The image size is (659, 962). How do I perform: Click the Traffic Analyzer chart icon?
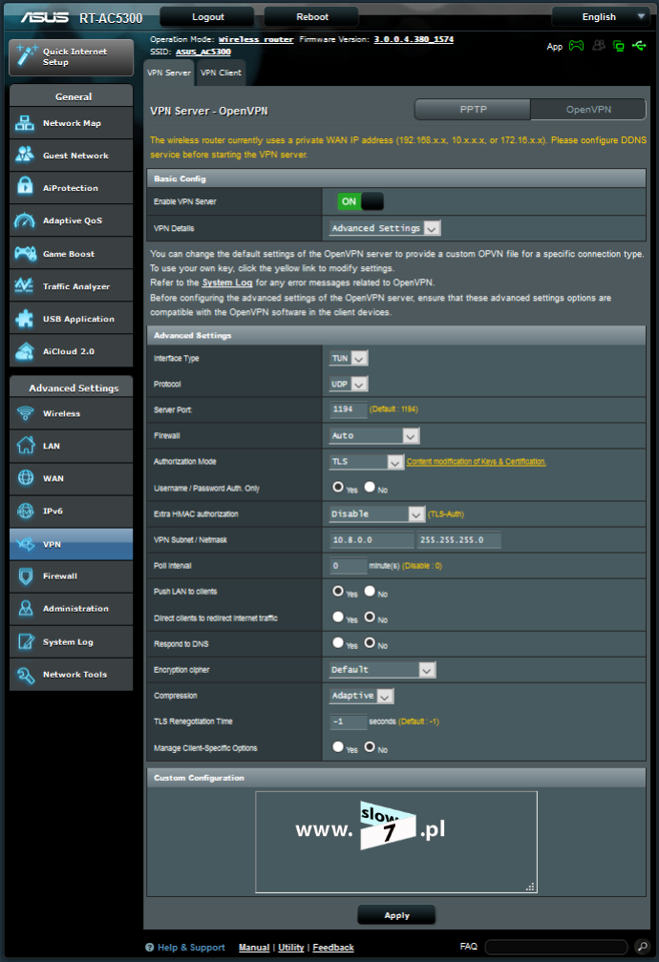[x=25, y=286]
